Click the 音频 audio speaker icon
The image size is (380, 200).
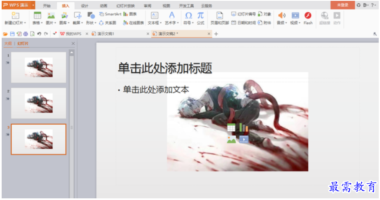[x=282, y=15]
